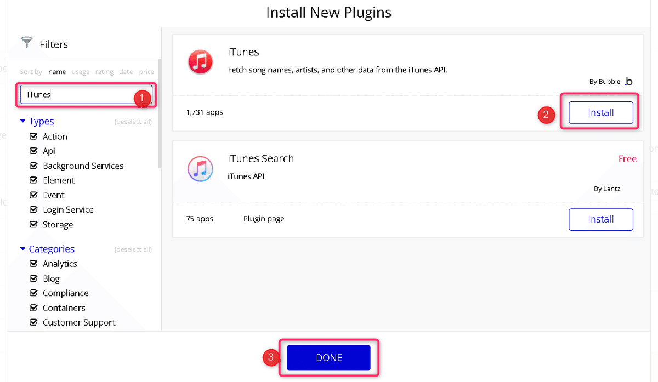Sort plugins by rating
Screen dimensions: 658x382
click(104, 72)
